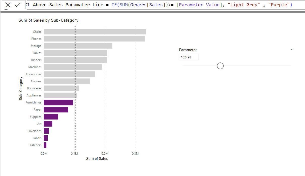The height and width of the screenshot is (176, 305).
Task: Click the purple Supplies bar
Action: 51,117
